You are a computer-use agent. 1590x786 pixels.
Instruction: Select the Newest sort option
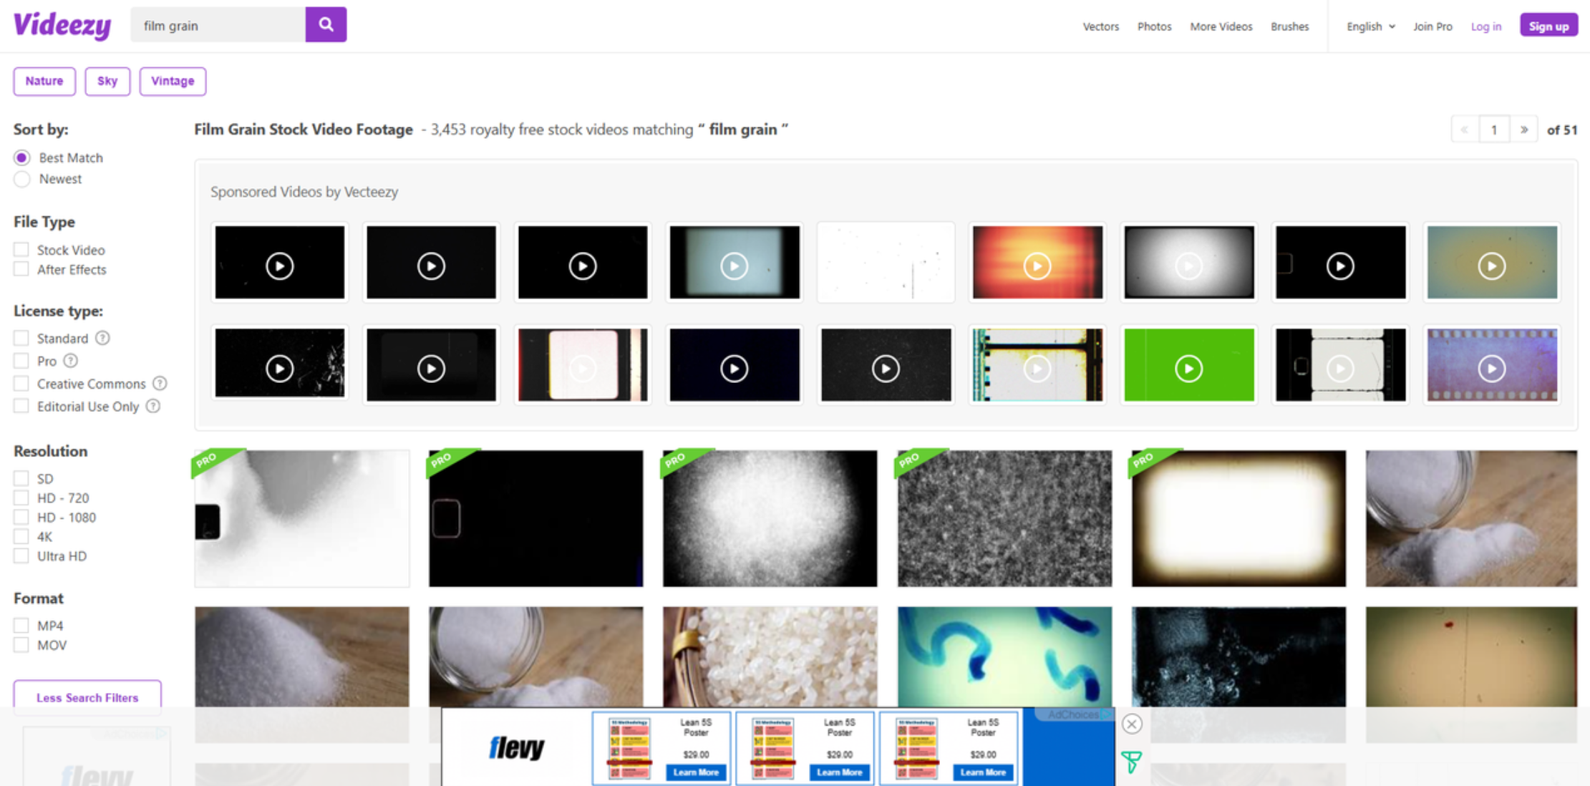pyautogui.click(x=21, y=179)
